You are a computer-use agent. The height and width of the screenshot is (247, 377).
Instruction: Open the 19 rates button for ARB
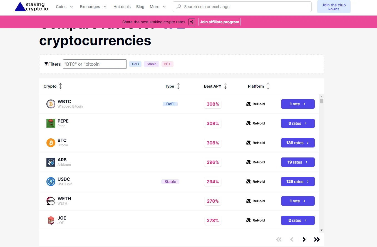tap(298, 162)
